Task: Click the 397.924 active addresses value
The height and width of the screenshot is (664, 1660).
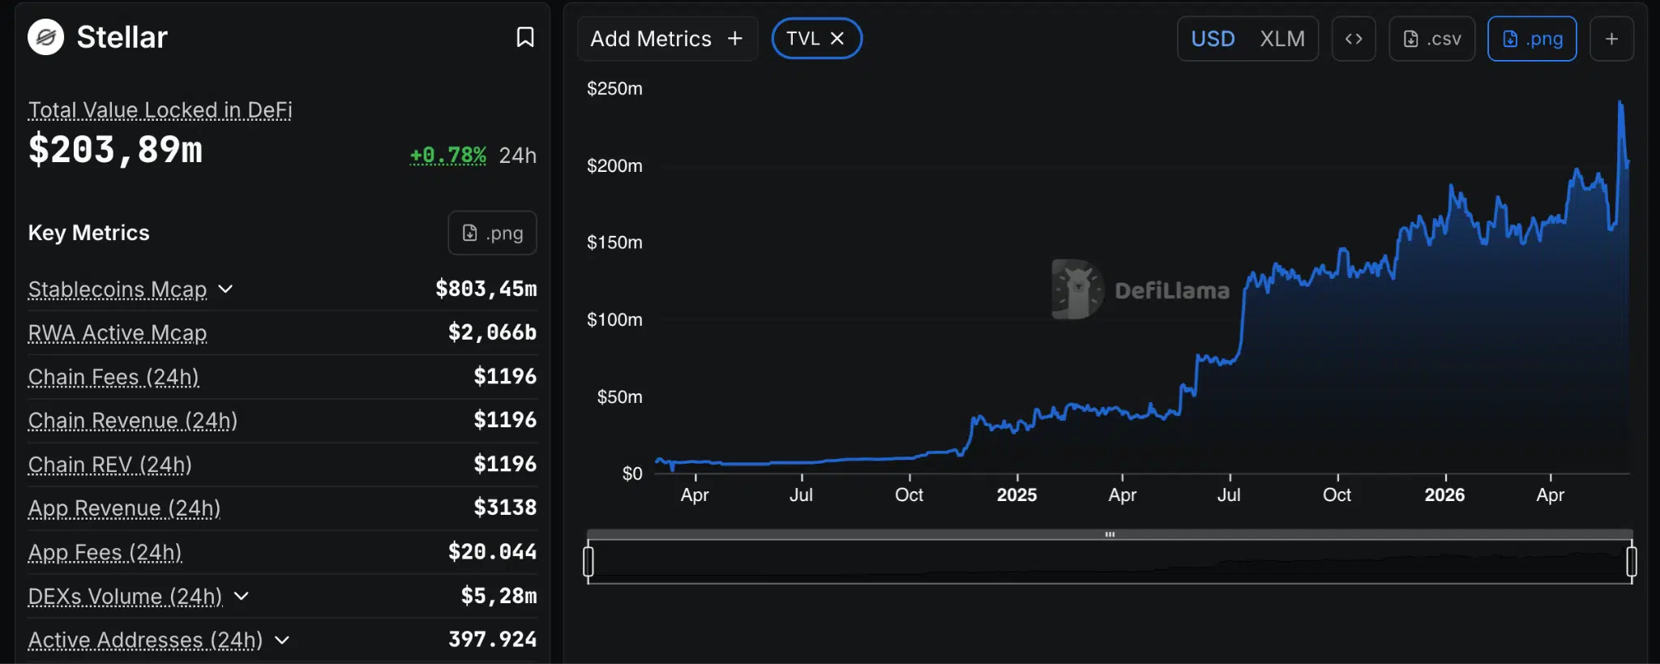Action: [493, 640]
